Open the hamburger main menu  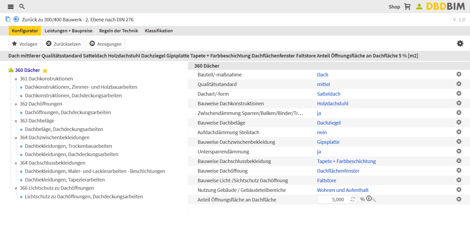[x=11, y=7]
